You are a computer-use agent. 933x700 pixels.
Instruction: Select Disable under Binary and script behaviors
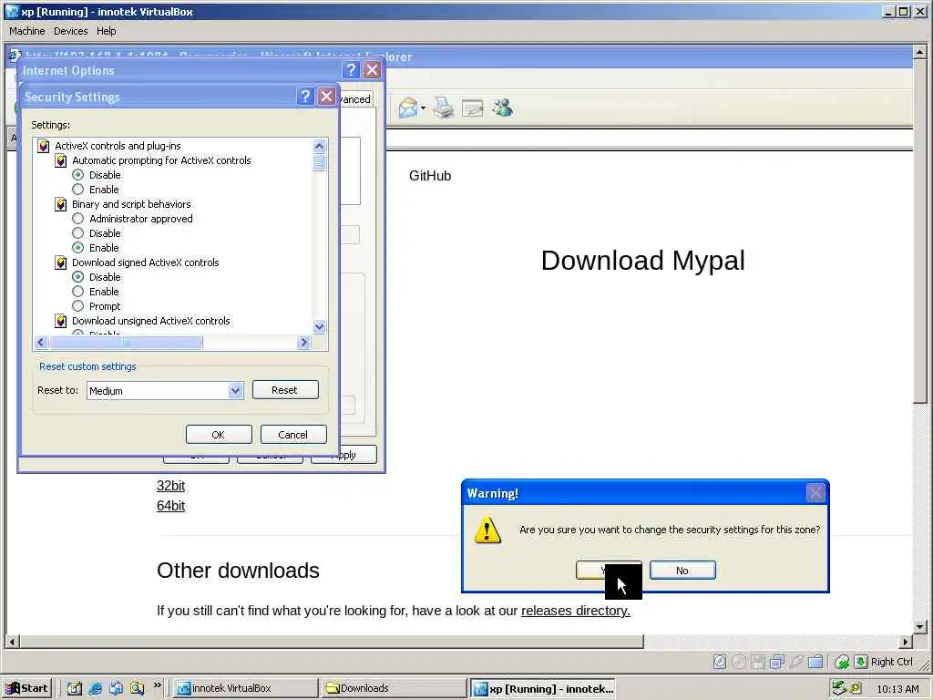[78, 233]
